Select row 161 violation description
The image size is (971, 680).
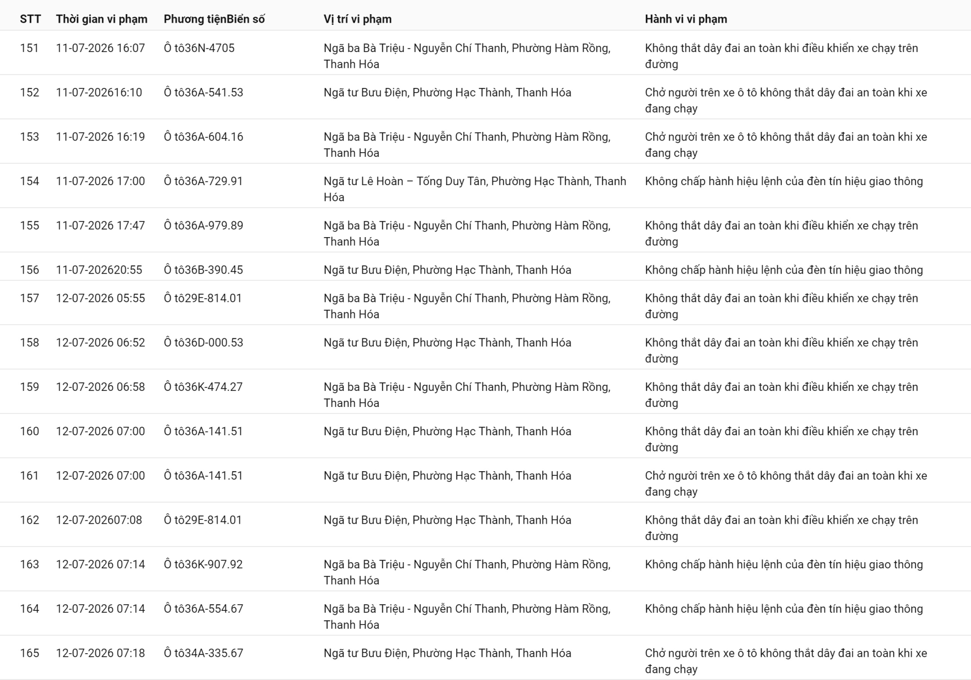[x=786, y=484]
